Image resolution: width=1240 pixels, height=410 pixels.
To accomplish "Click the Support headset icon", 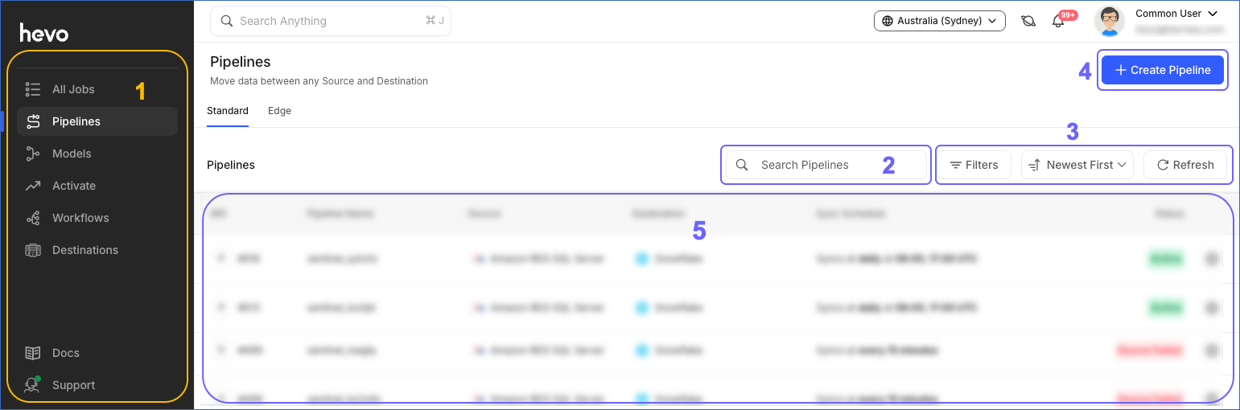I will pyautogui.click(x=33, y=385).
